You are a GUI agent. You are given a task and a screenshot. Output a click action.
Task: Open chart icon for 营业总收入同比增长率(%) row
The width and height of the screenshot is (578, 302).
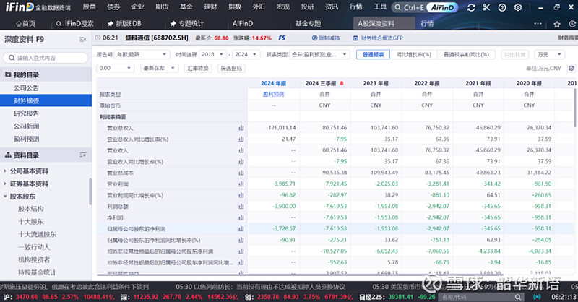pos(241,139)
